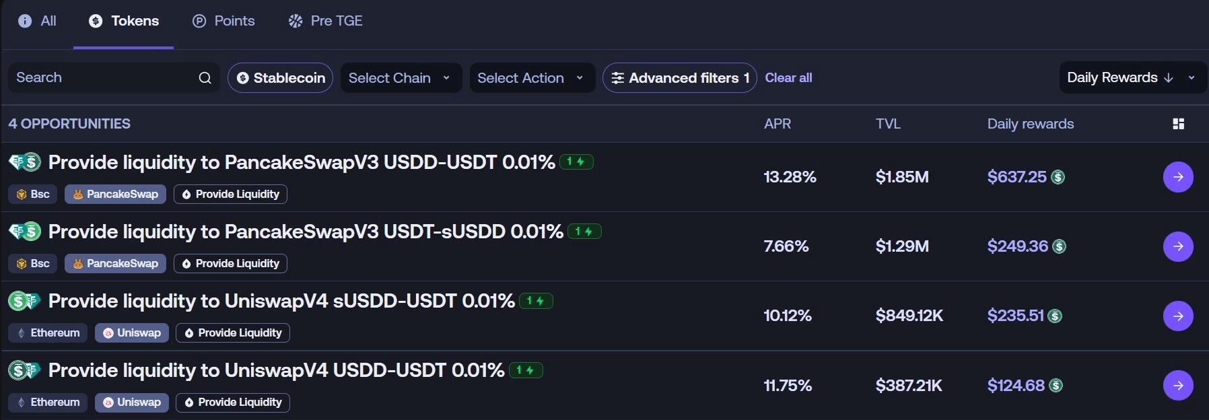
Task: Expand the Select Action dropdown
Action: 532,78
